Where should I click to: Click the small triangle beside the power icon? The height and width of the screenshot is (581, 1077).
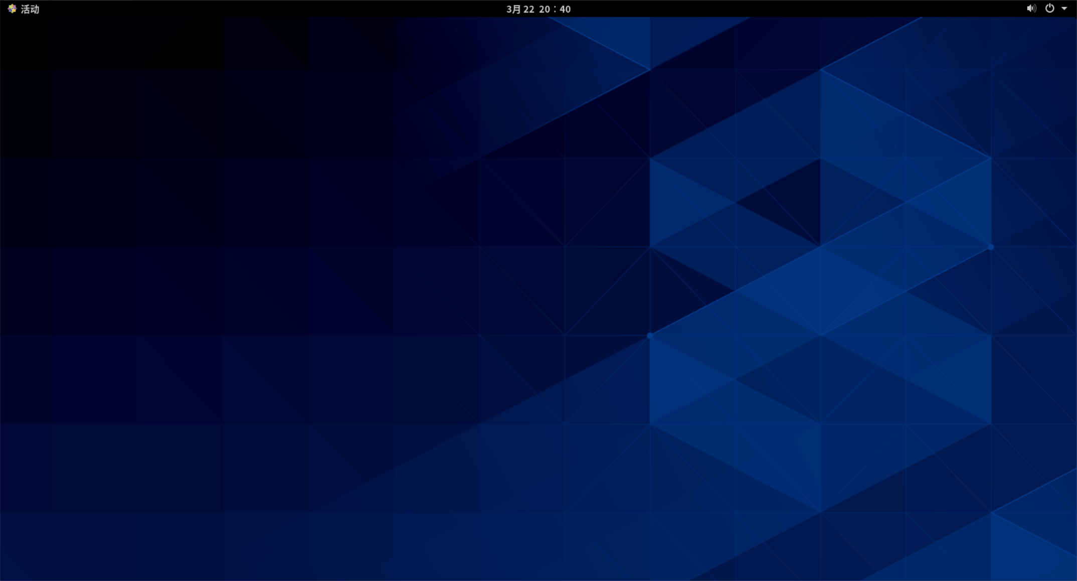(x=1064, y=9)
